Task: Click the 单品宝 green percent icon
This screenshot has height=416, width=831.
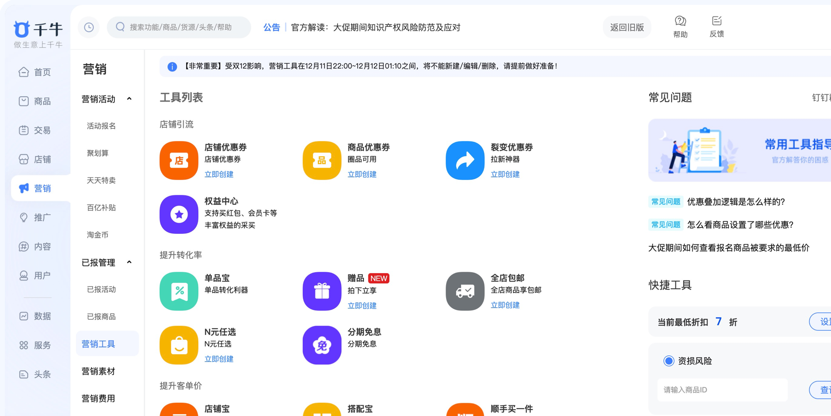Action: [179, 291]
